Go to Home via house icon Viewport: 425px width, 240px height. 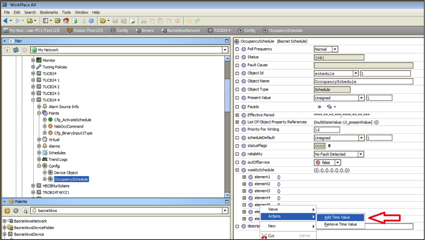(66, 21)
